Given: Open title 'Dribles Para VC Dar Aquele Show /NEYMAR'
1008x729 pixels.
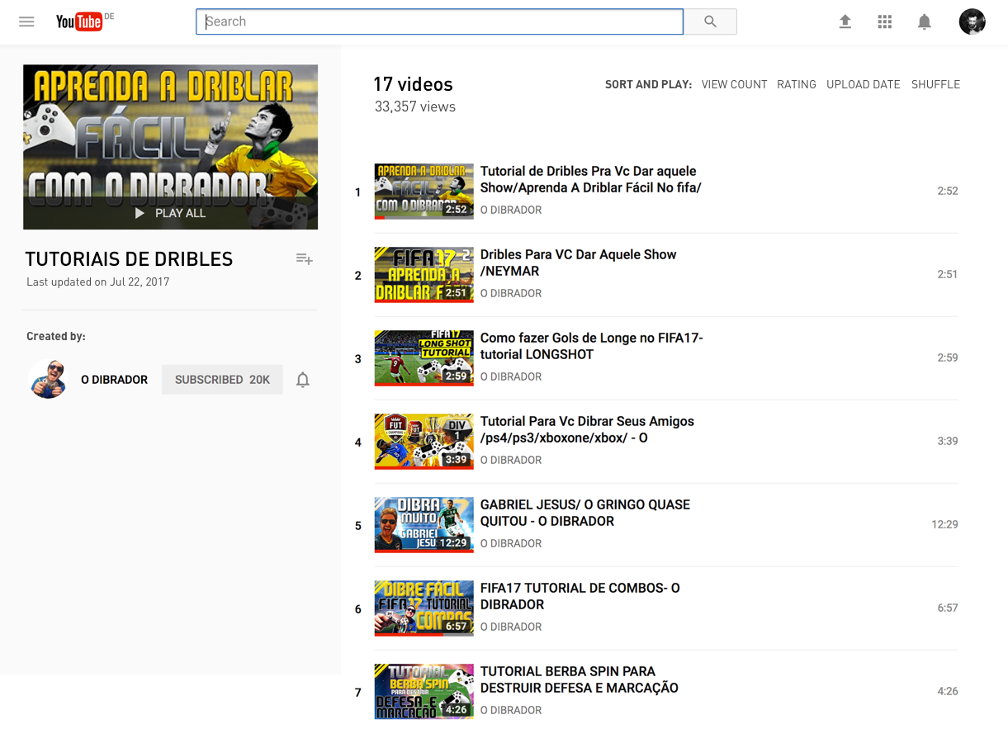Looking at the screenshot, I should coord(578,263).
